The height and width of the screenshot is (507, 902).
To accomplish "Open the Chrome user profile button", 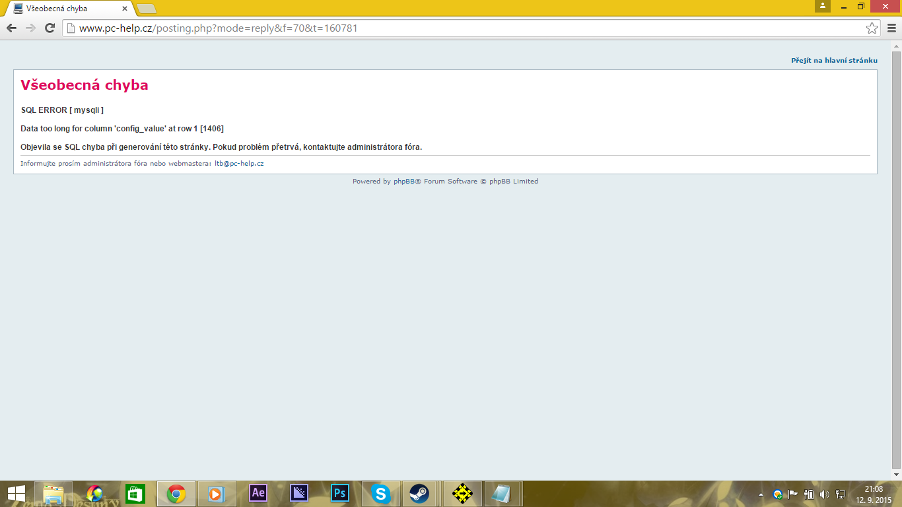I will (823, 6).
